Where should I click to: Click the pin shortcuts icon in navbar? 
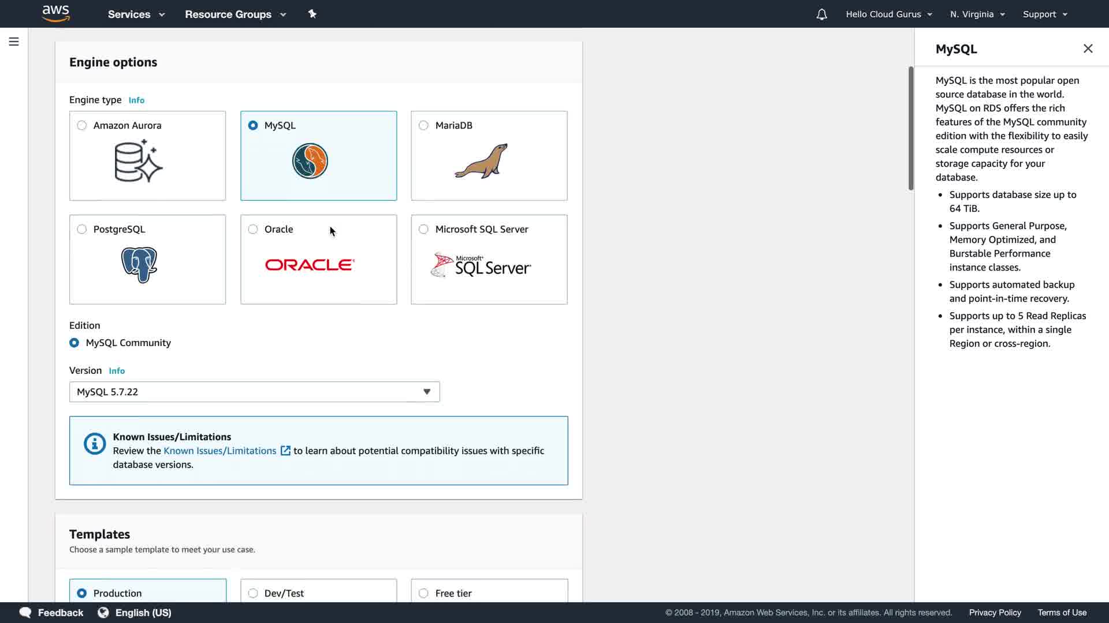(312, 14)
